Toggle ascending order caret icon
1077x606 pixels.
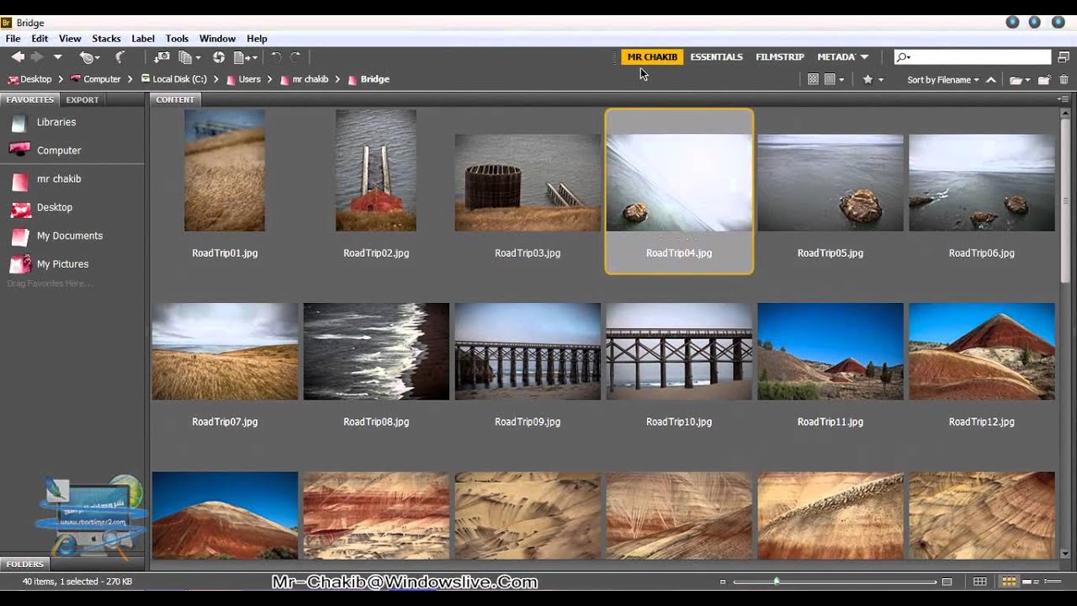pyautogui.click(x=991, y=80)
